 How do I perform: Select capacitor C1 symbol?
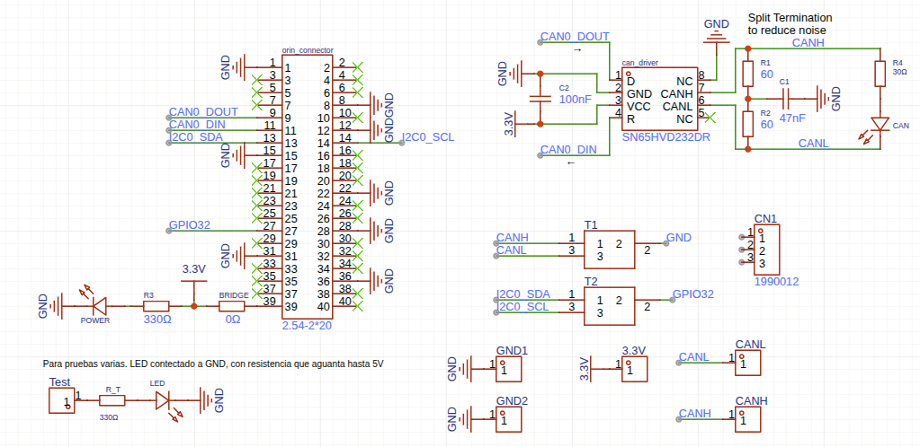point(787,99)
